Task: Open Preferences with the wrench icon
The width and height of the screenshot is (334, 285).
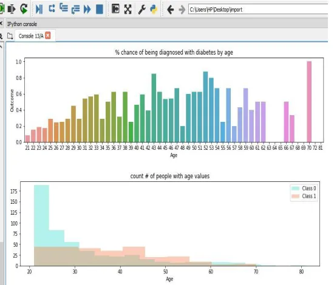Action: tap(142, 9)
